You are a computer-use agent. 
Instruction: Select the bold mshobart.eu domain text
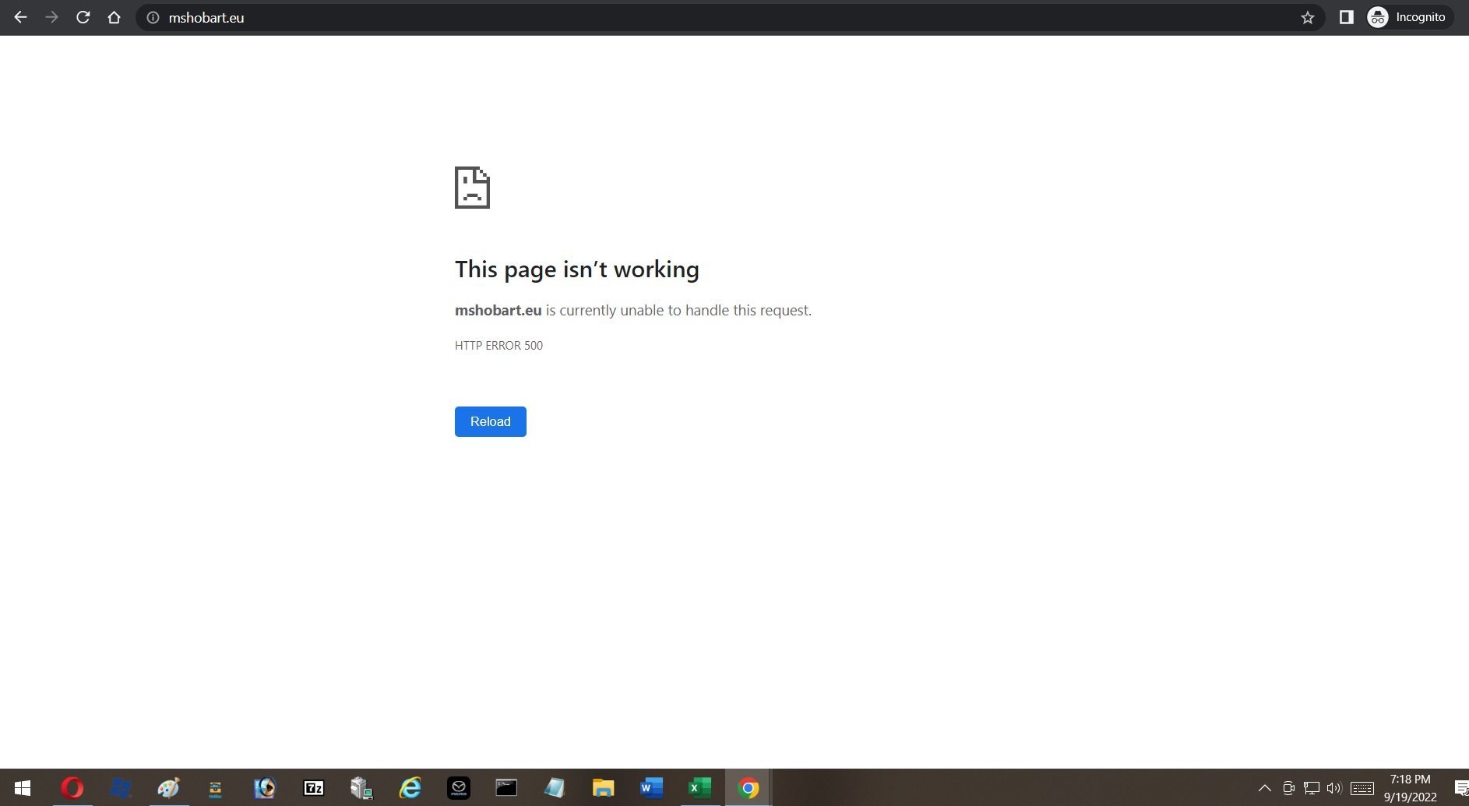pyautogui.click(x=498, y=310)
